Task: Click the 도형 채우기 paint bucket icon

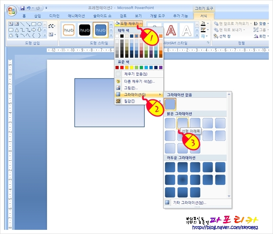Action: pos(117,23)
